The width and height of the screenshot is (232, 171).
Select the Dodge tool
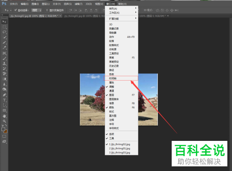click(x=4, y=89)
